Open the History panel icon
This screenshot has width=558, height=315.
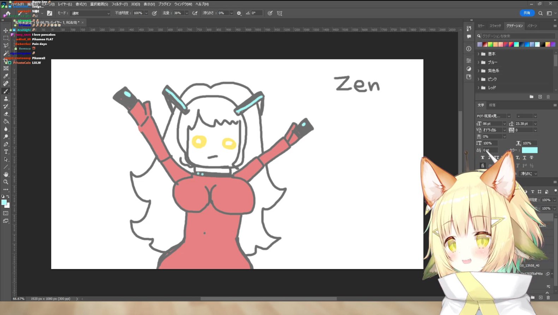pos(469,28)
